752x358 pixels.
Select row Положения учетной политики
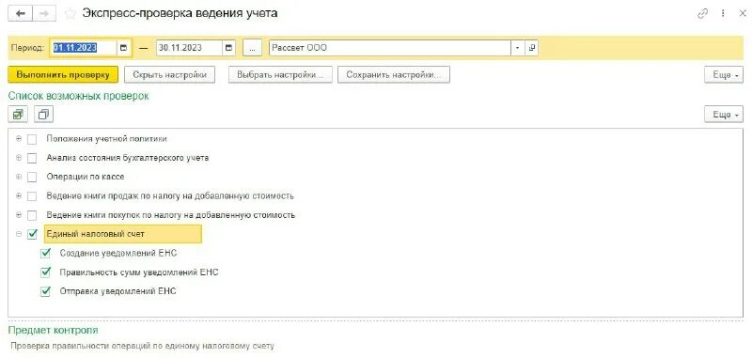point(106,139)
